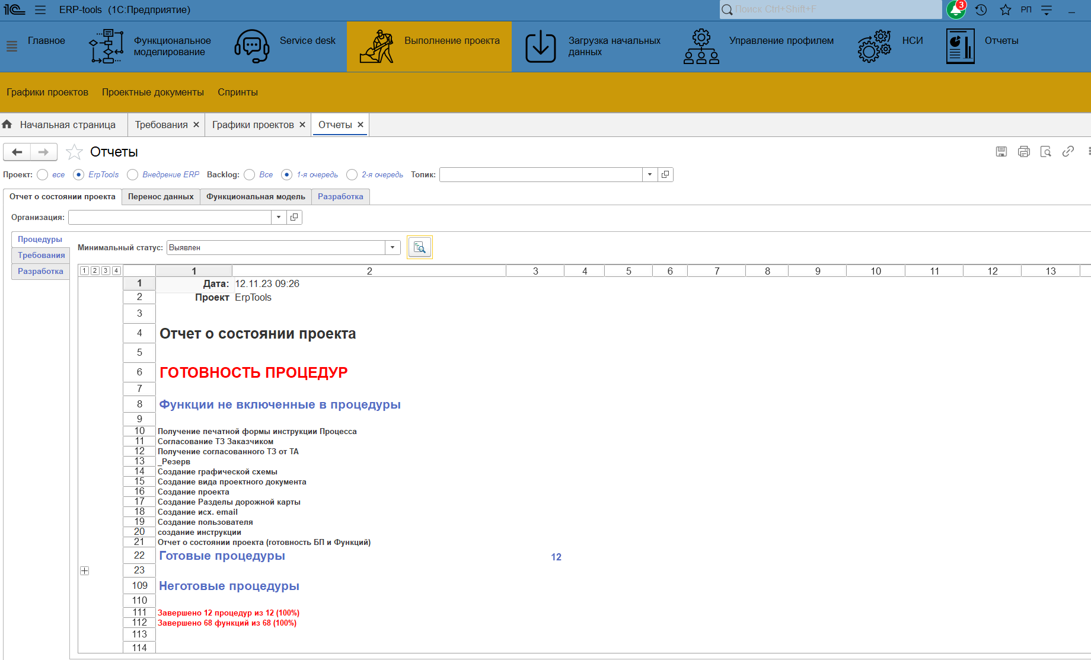This screenshot has height=660, width=1091.
Task: Show grouping level 3
Action: (106, 270)
